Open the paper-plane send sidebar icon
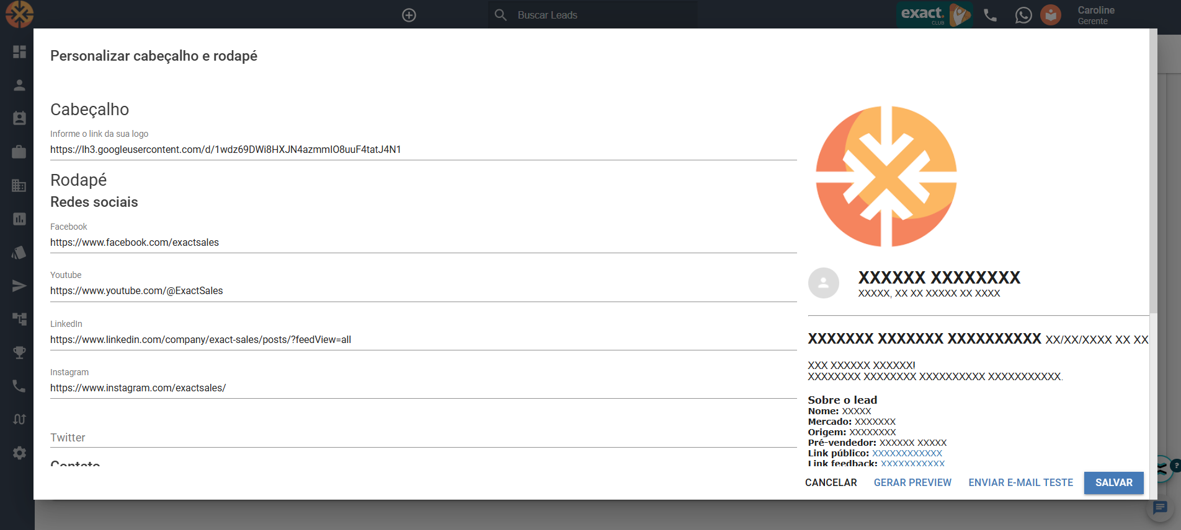 tap(19, 285)
